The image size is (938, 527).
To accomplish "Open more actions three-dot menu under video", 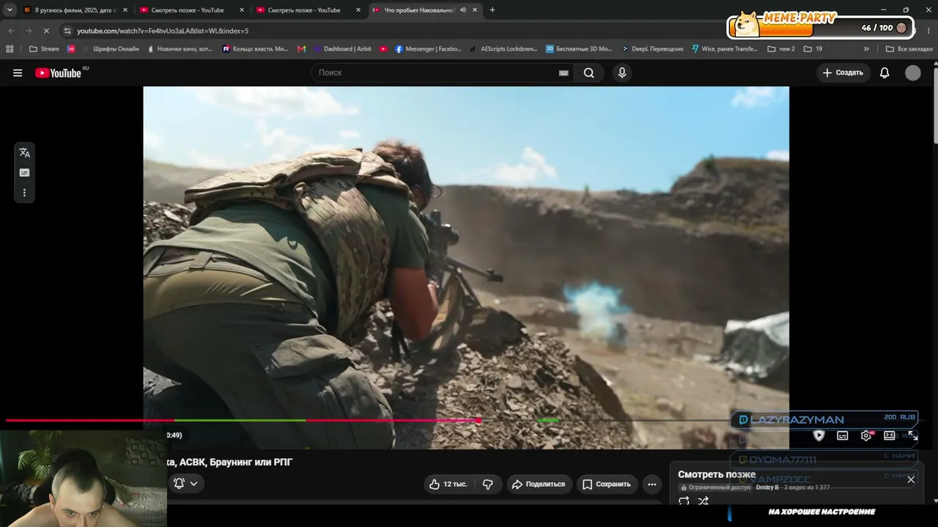I will coord(651,484).
